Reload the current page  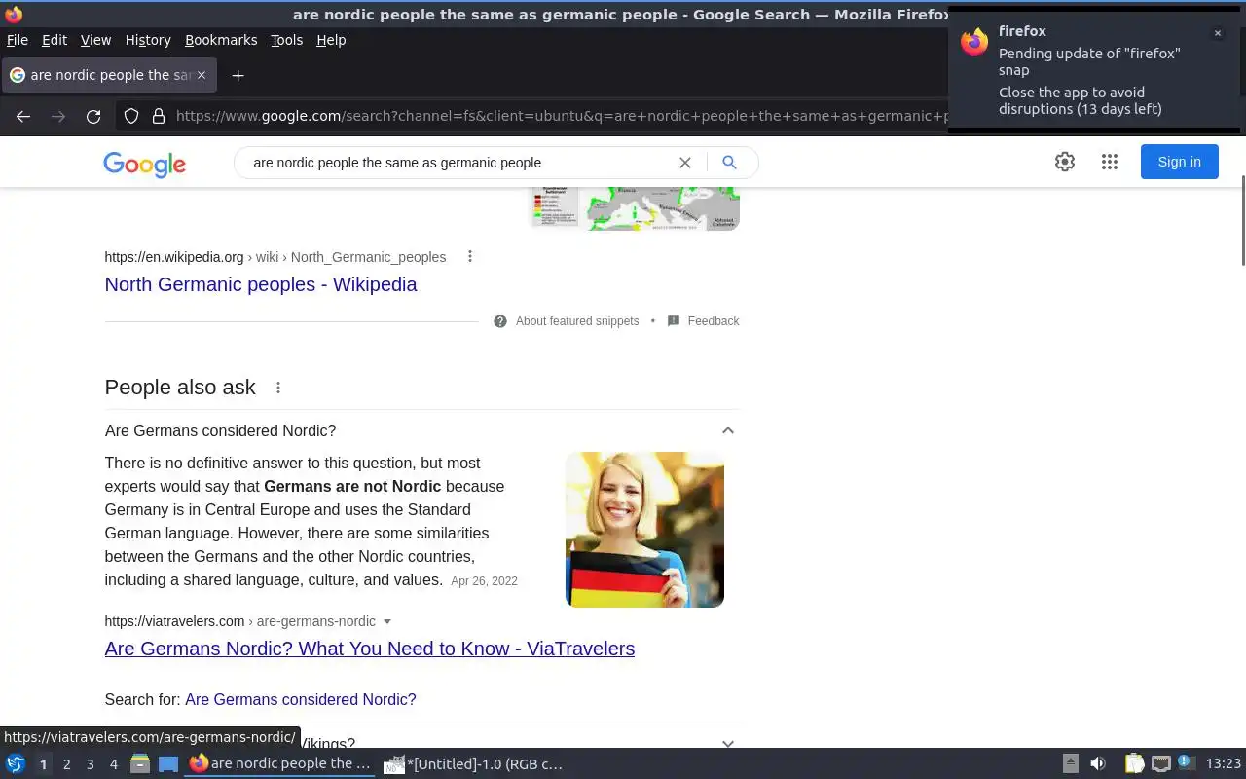point(93,116)
